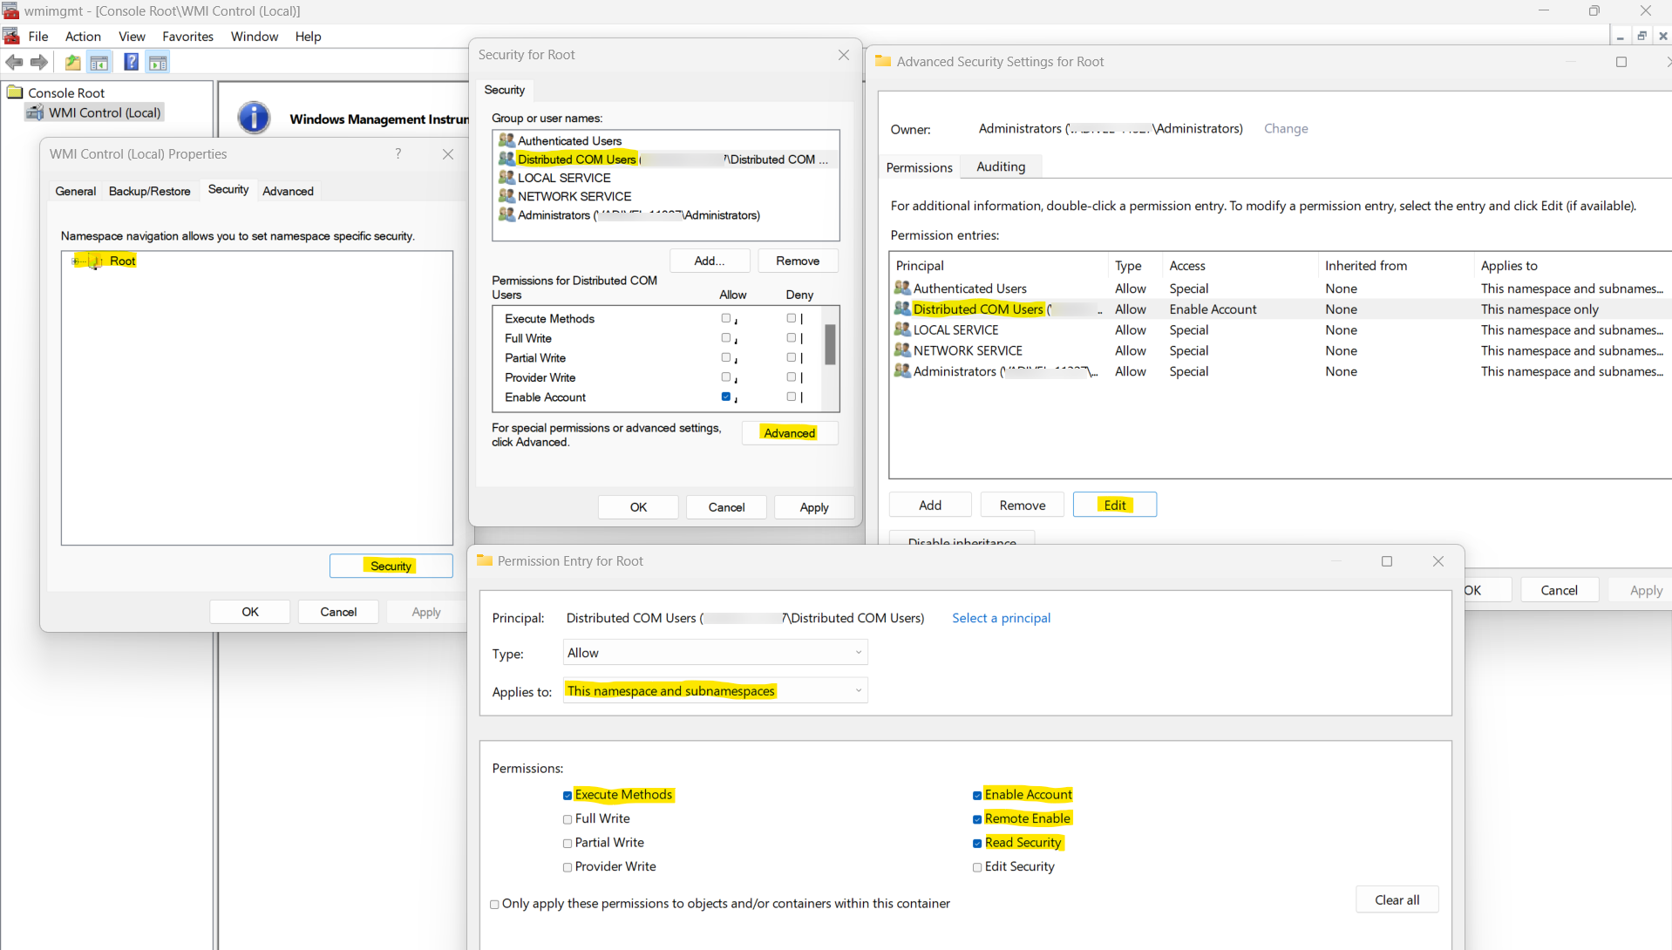Screen dimensions: 1672x950
Task: Select the NETWORK SERVICE permission entry row
Action: pos(968,350)
